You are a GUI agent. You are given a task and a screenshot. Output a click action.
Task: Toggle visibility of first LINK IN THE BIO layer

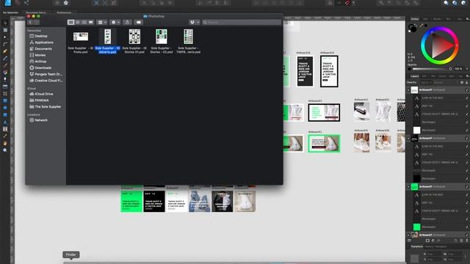467,98
